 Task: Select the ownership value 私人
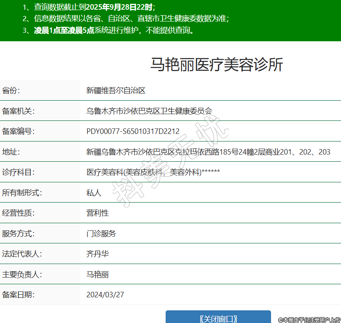tap(94, 192)
